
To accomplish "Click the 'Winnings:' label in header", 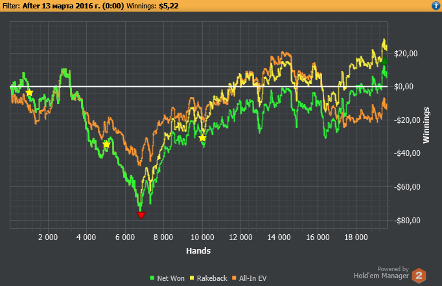I will coord(141,6).
